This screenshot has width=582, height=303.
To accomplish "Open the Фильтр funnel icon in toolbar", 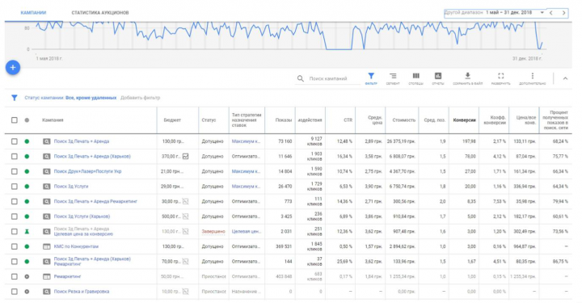I will 371,76.
